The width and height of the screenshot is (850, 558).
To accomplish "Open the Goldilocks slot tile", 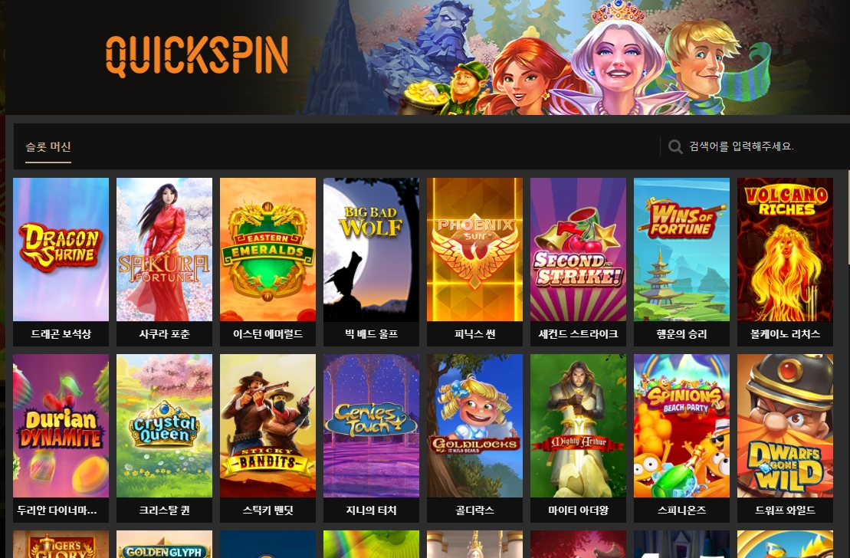I will pos(475,425).
